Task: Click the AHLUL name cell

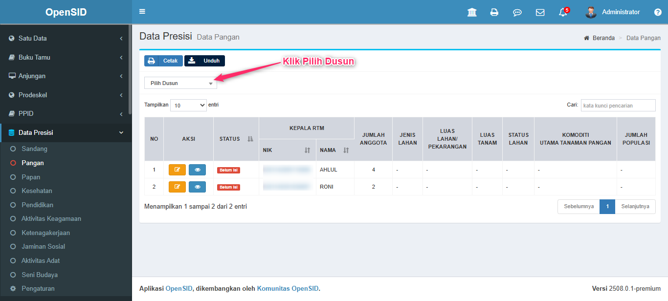Action: 335,170
